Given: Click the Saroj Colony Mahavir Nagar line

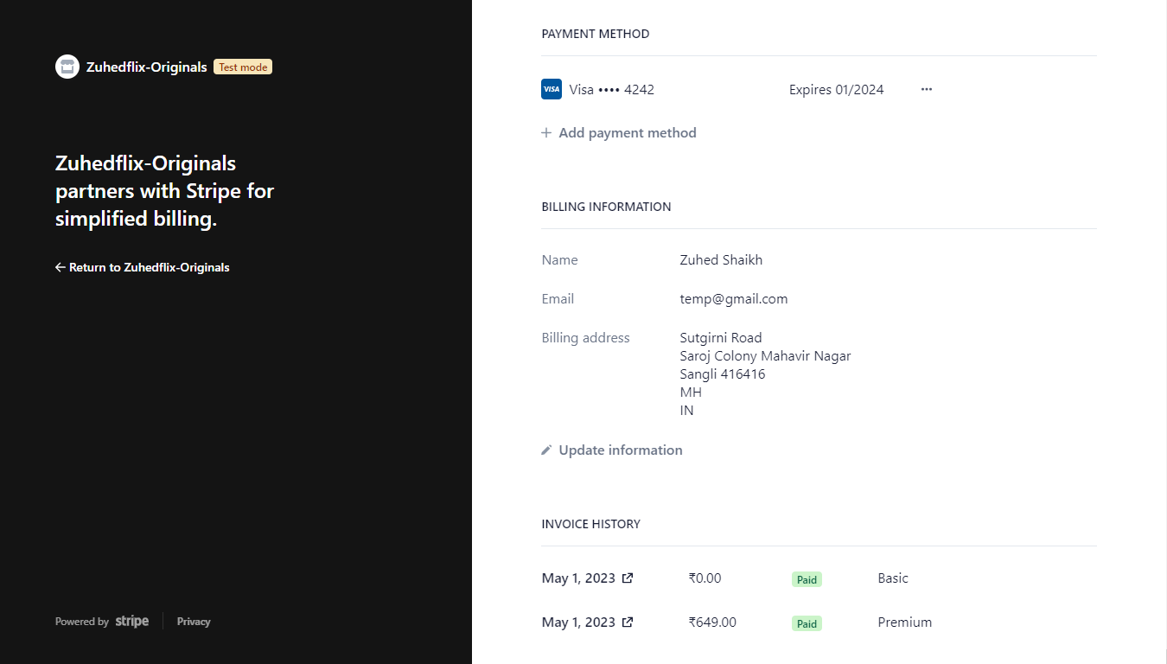Looking at the screenshot, I should (x=766, y=355).
